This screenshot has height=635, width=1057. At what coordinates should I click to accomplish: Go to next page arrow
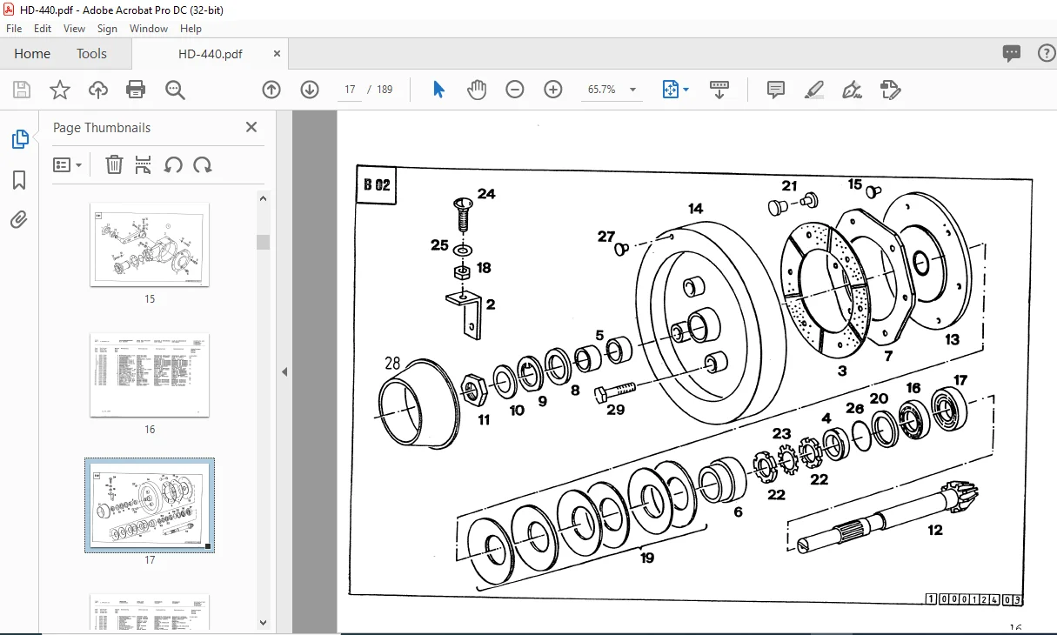tap(310, 90)
